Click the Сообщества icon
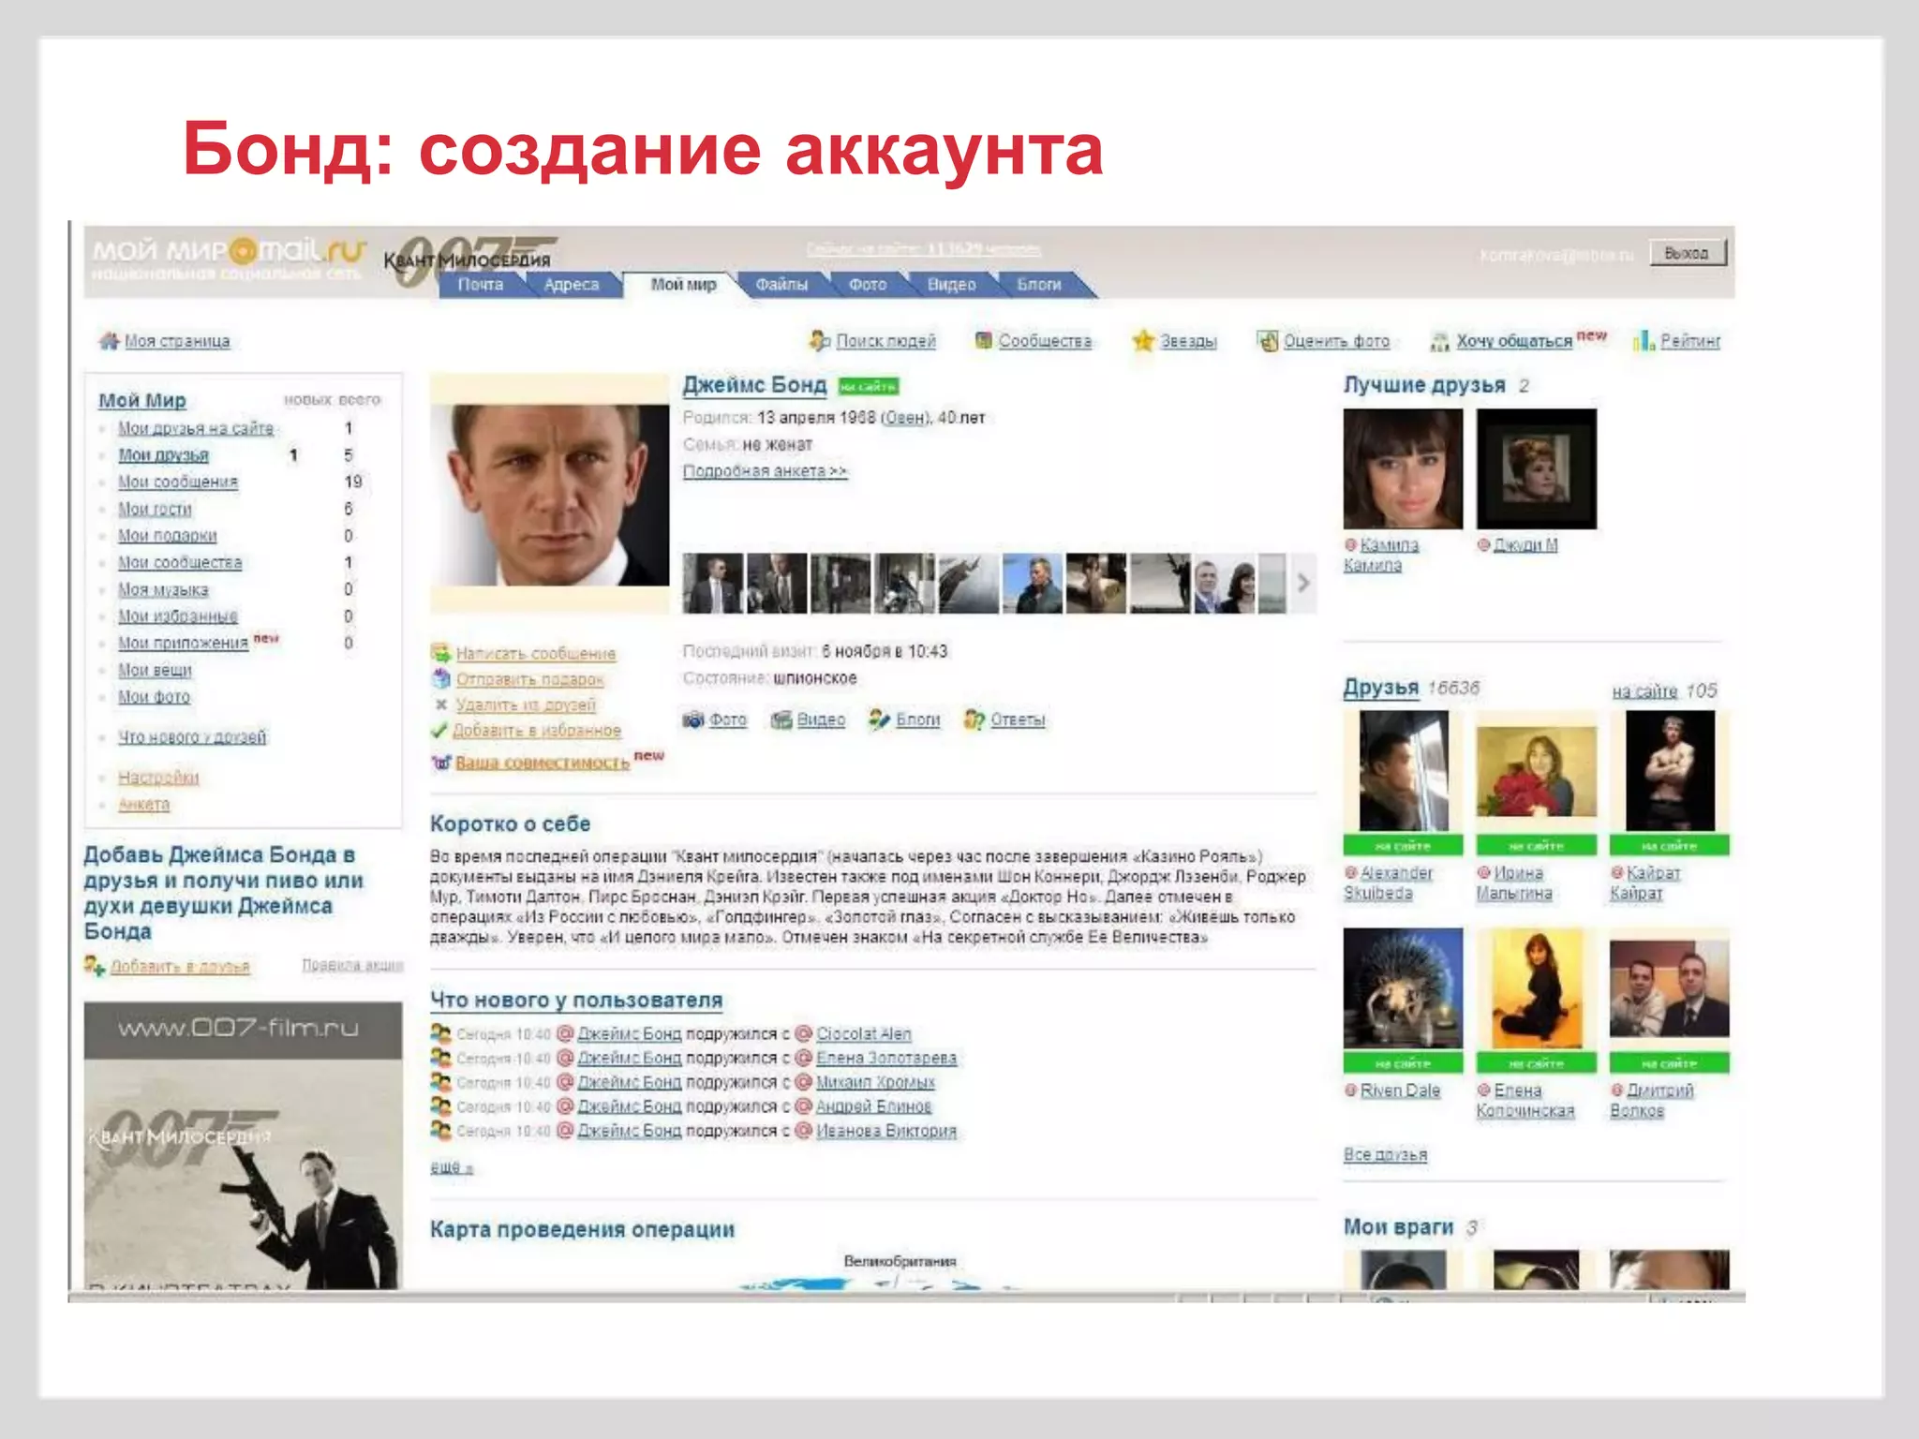 tap(983, 341)
